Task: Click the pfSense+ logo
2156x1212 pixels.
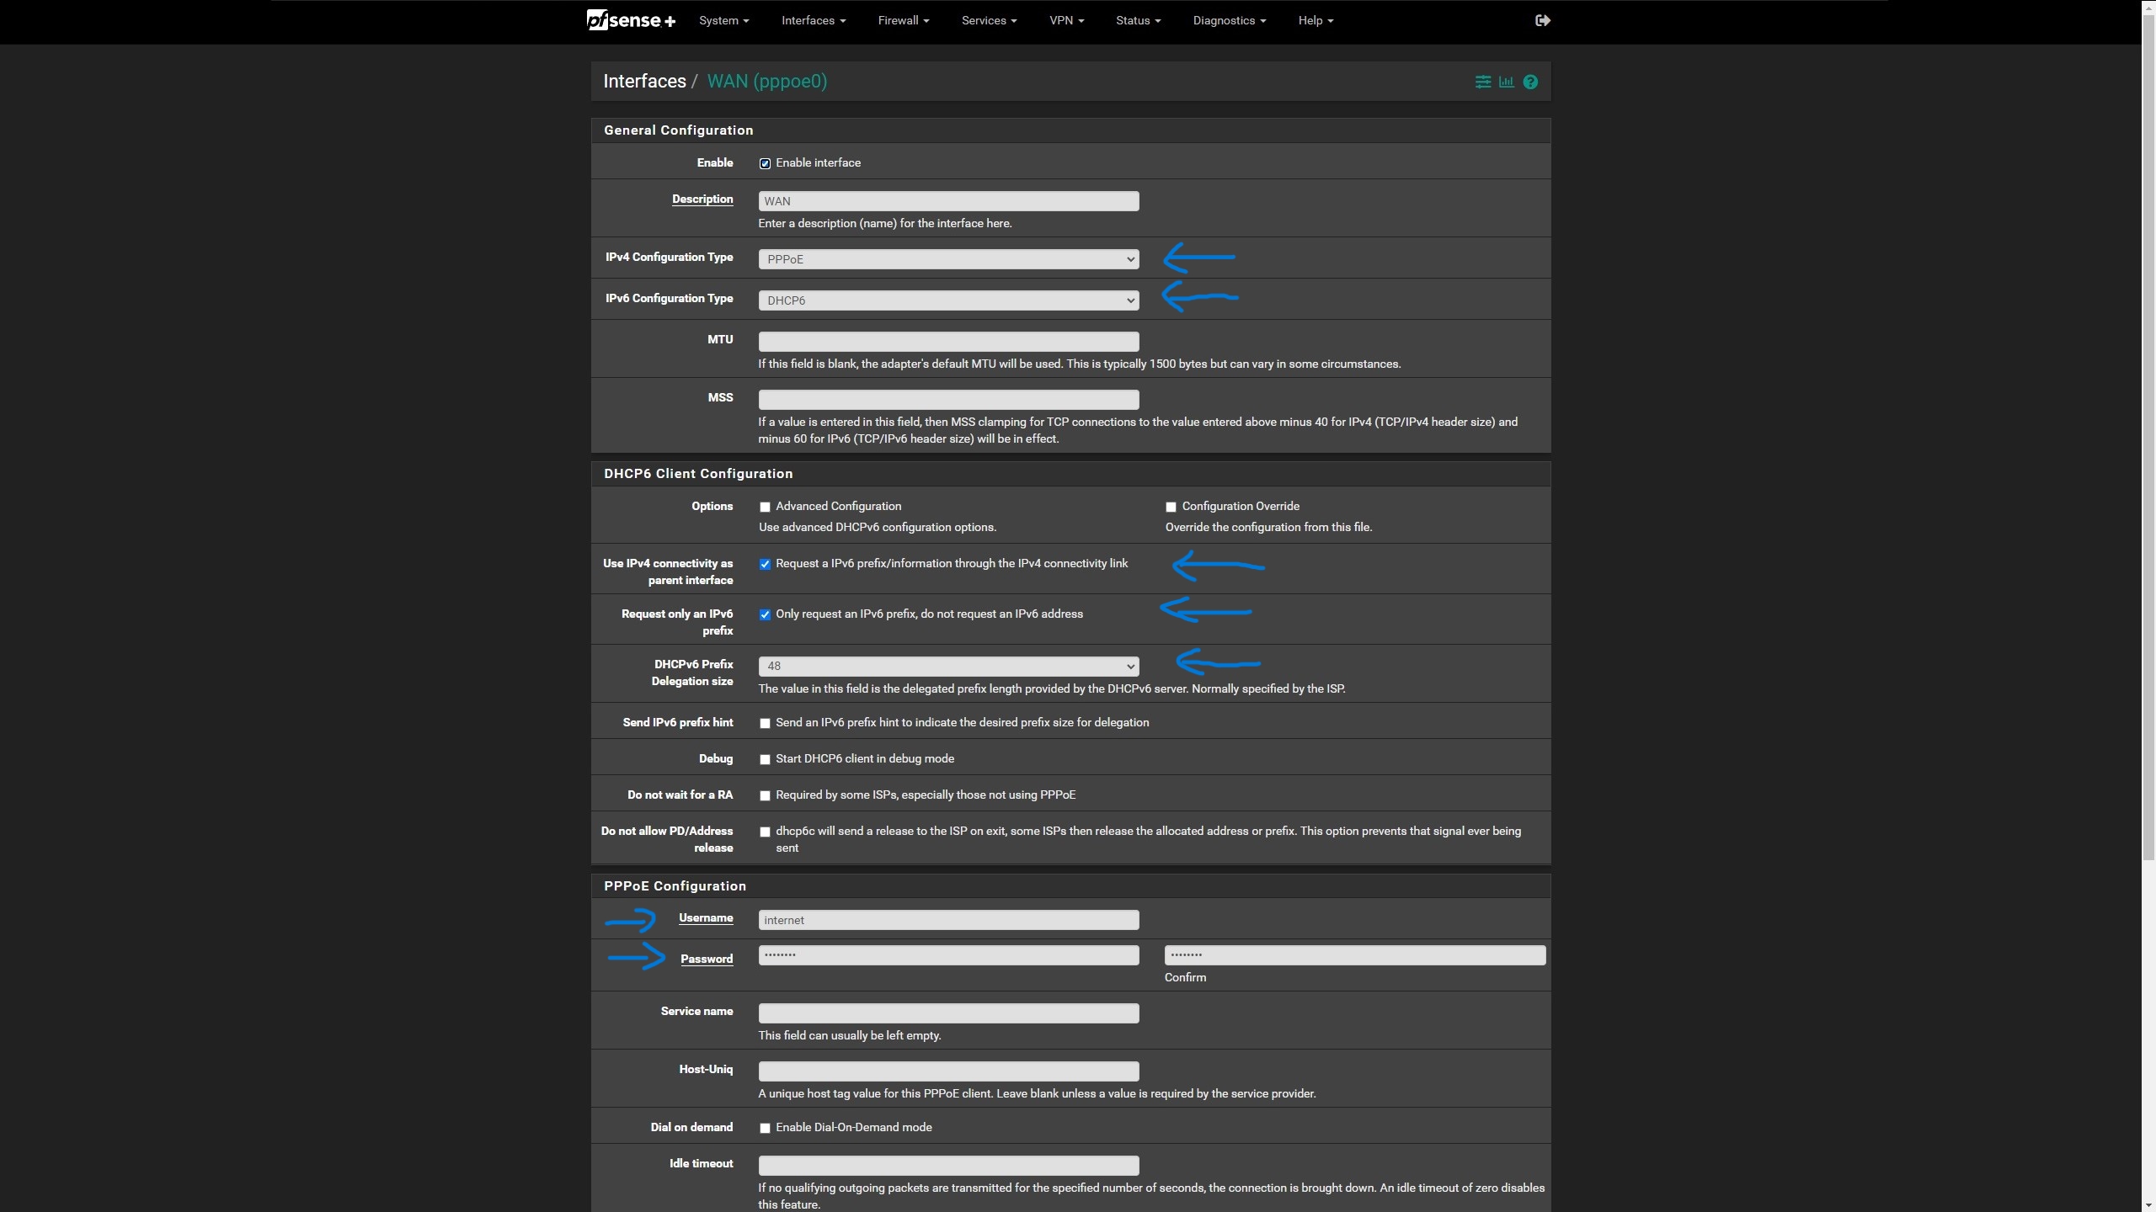Action: click(631, 20)
